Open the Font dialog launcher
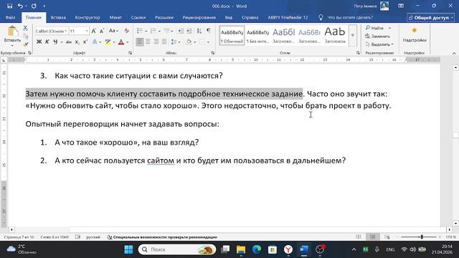459x258 pixels. pyautogui.click(x=131, y=53)
